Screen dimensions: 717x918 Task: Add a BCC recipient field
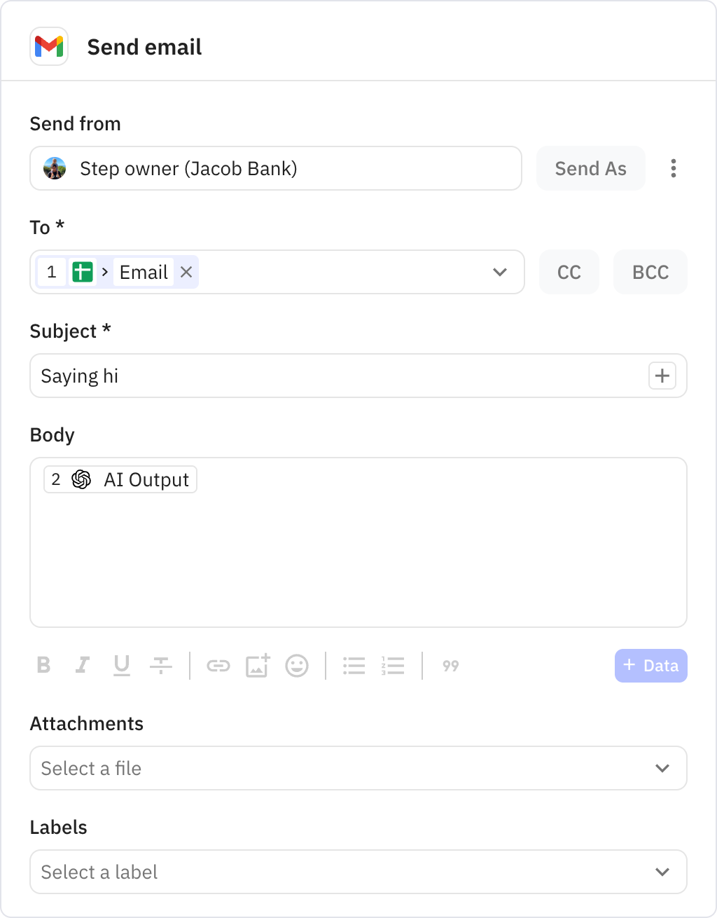[650, 272]
